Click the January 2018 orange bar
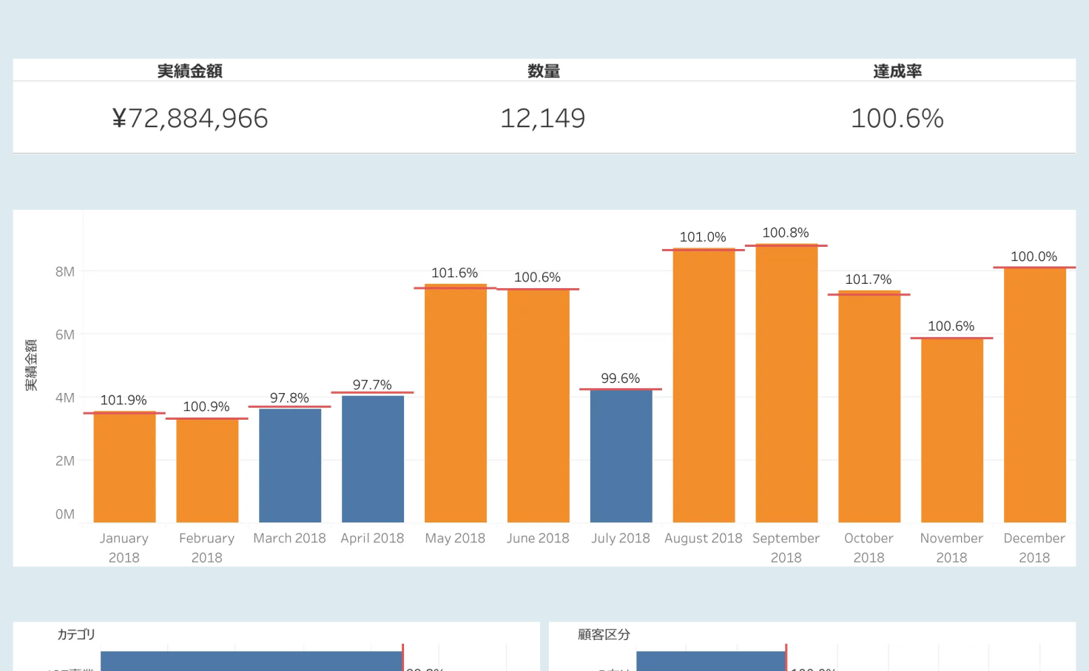 tap(124, 467)
